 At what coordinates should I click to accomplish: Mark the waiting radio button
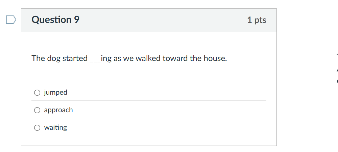click(x=37, y=128)
